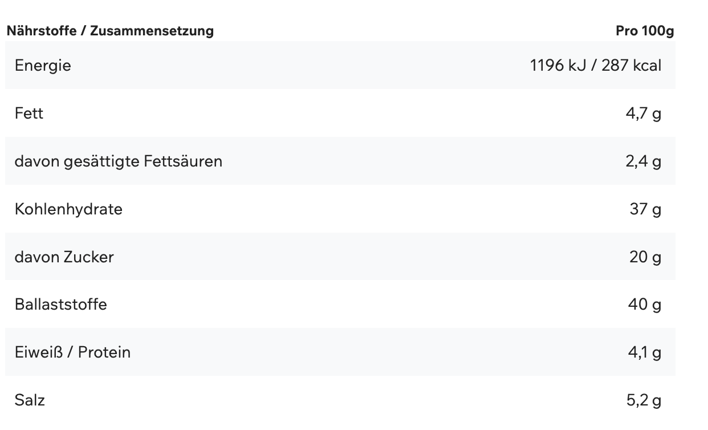Select the davon Zucker row label
This screenshot has height=430, width=708.
(x=64, y=257)
